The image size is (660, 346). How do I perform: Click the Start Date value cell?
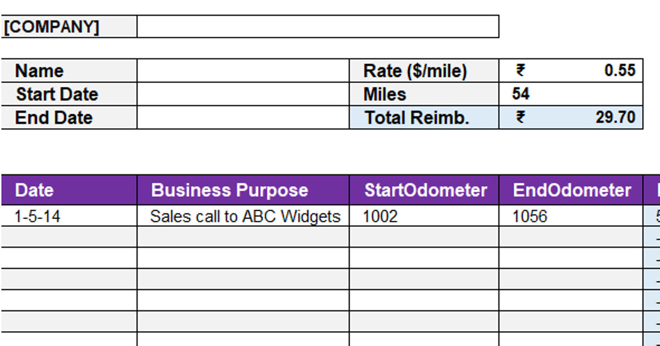(x=243, y=94)
